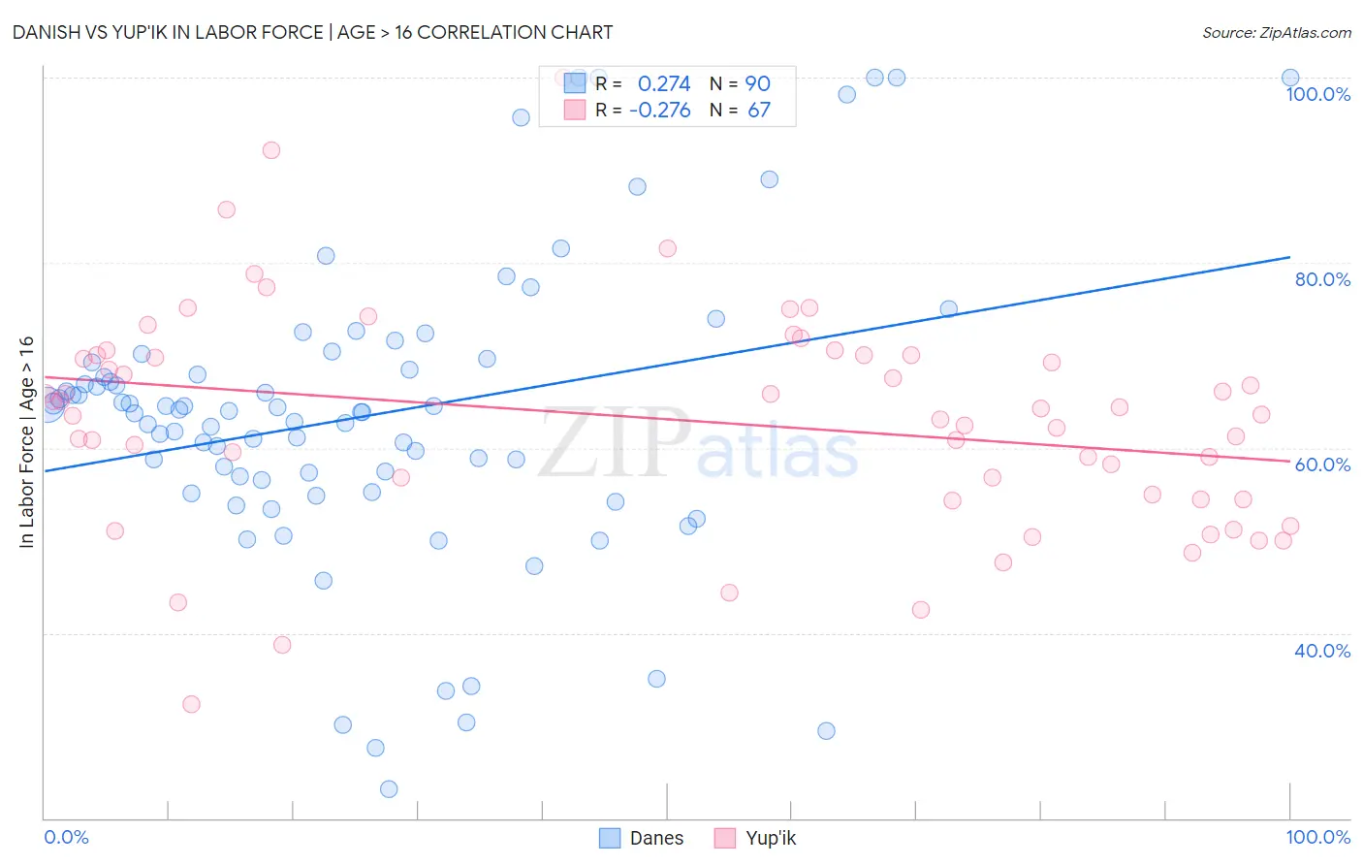This screenshot has width=1363, height=865.
Task: Click the N value 67 in the legend
Action: (x=759, y=110)
